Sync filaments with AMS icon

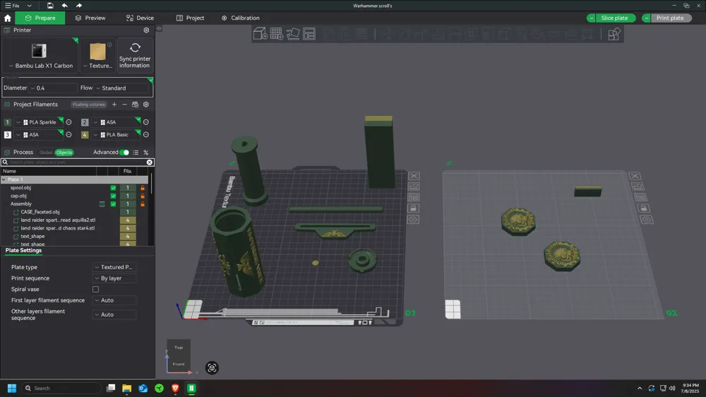point(135,105)
